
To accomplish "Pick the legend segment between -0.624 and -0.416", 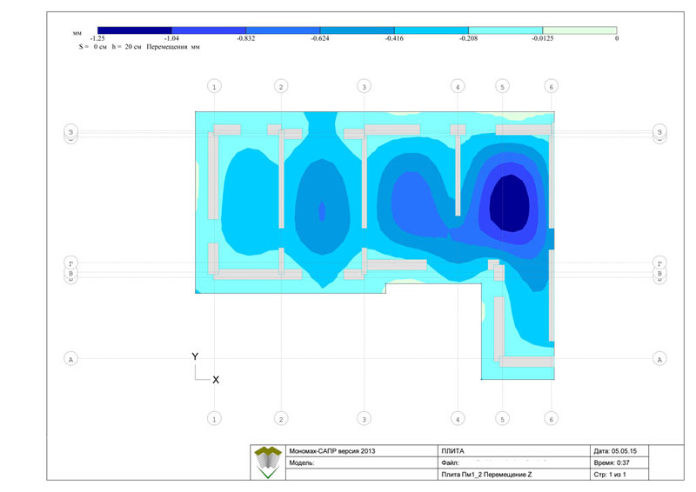I will (357, 30).
